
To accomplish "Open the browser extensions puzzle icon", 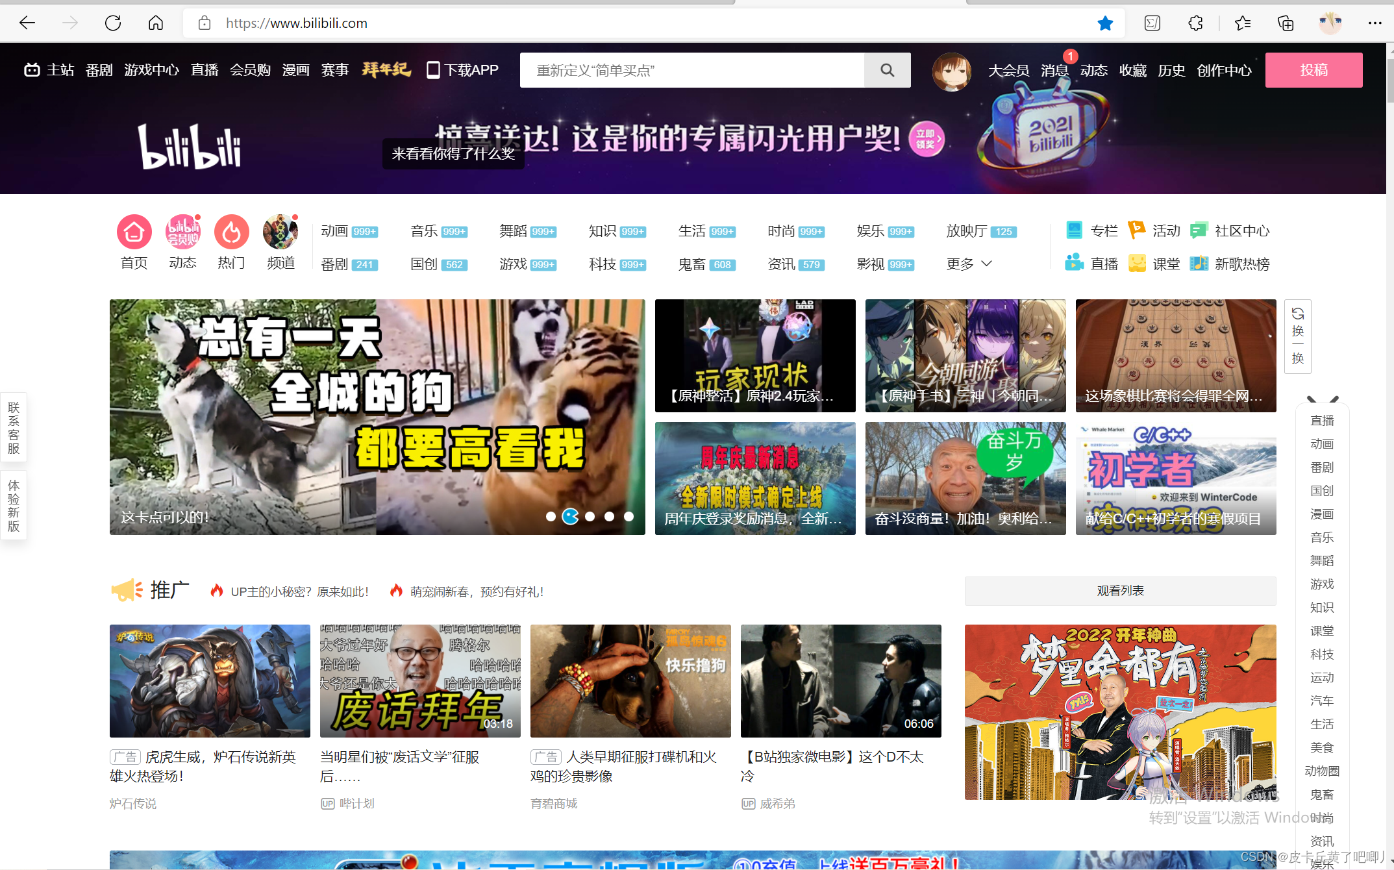I will point(1195,23).
